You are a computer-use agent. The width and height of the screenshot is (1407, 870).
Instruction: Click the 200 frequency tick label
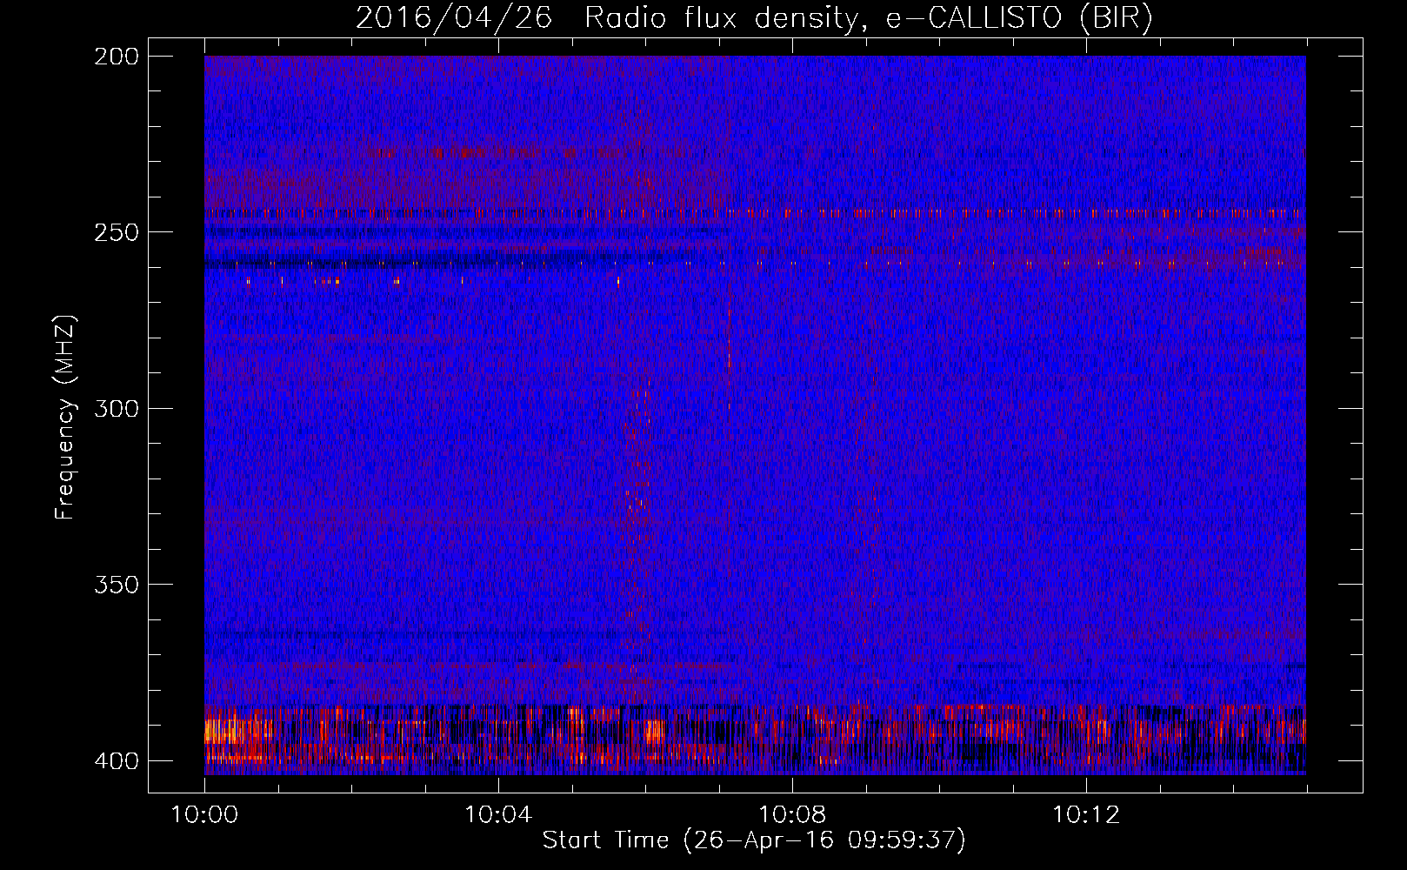[116, 57]
